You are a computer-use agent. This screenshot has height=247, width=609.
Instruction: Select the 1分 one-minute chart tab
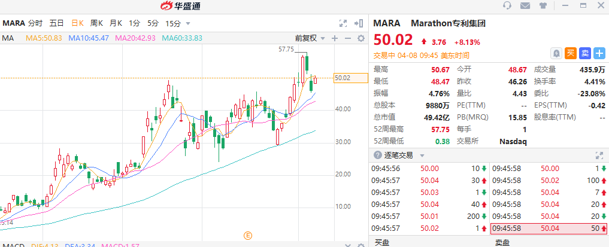pyautogui.click(x=134, y=23)
